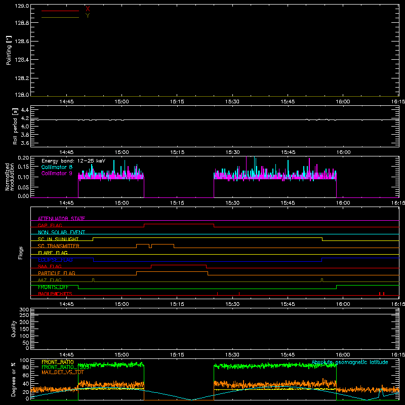The height and width of the screenshot is (405, 405).
Task: Click the 'Normalized modulation' axis title
Action: coord(10,177)
